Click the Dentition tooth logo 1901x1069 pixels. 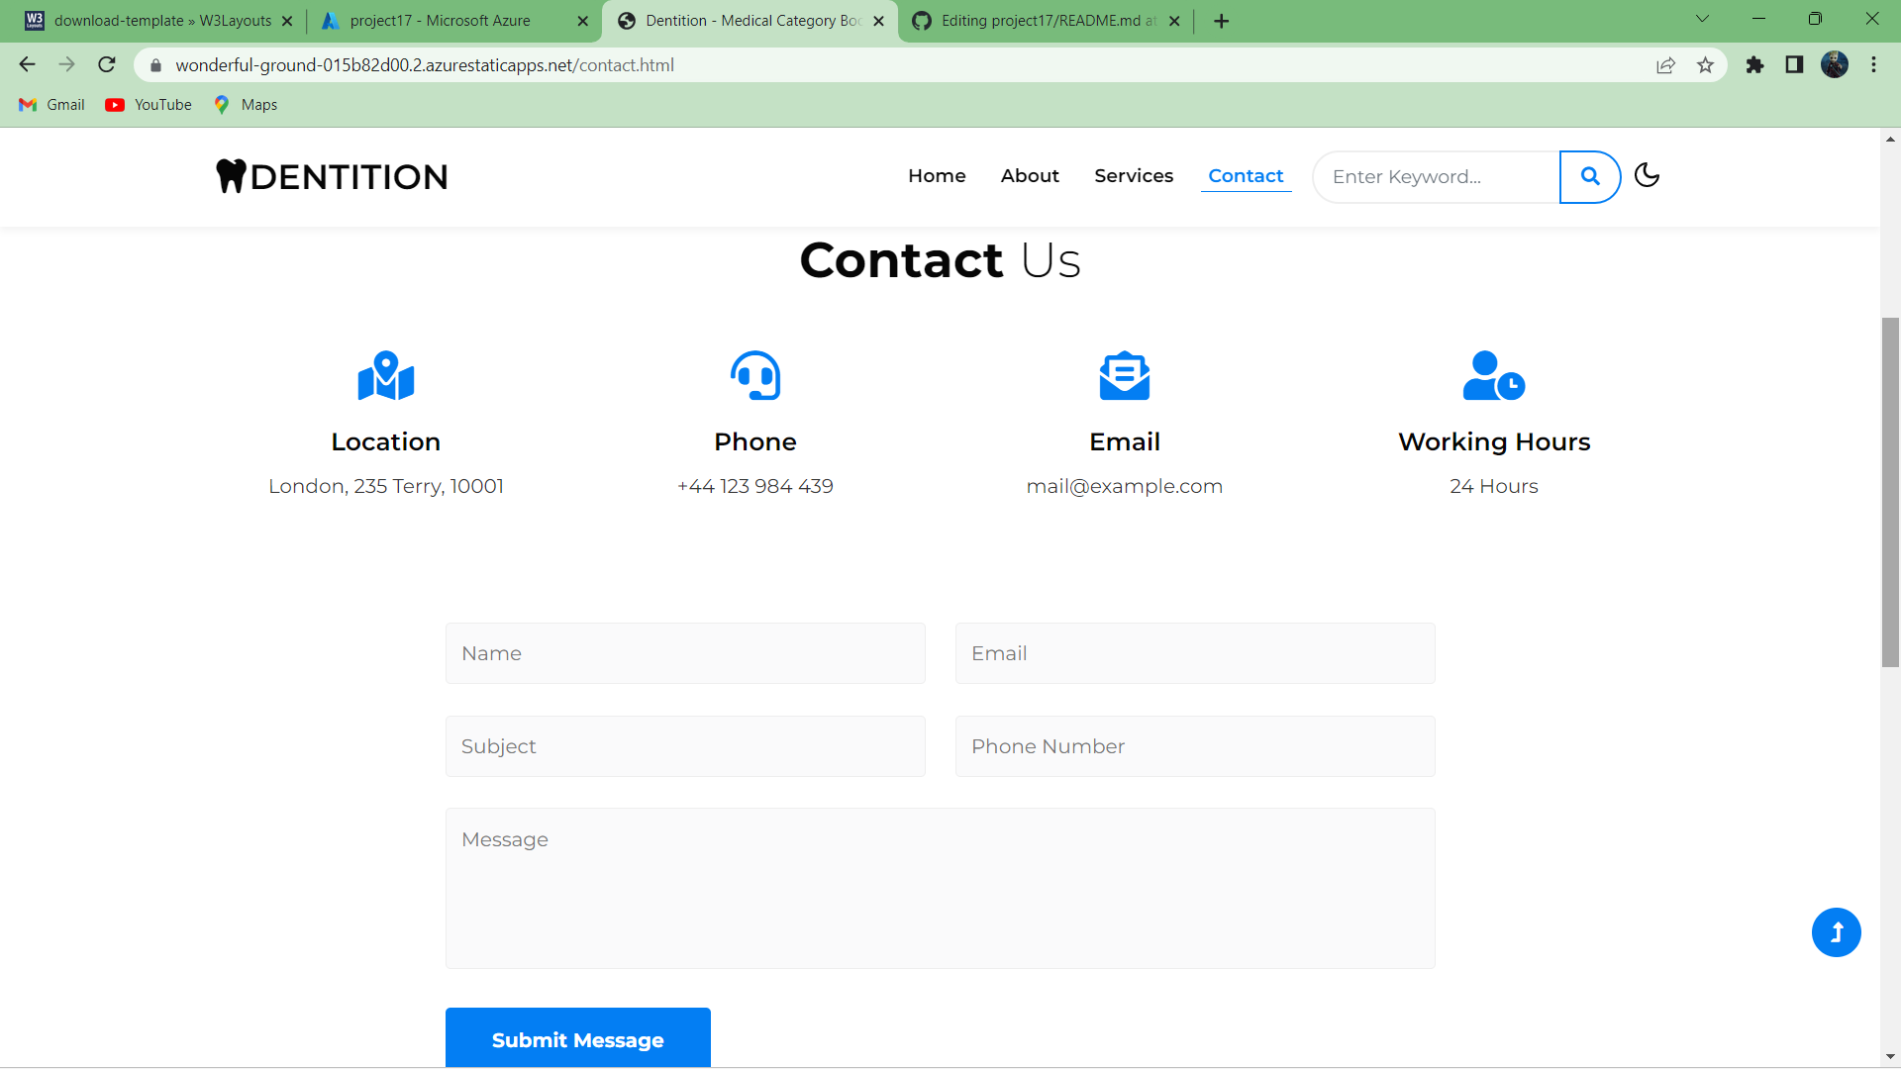click(x=232, y=176)
